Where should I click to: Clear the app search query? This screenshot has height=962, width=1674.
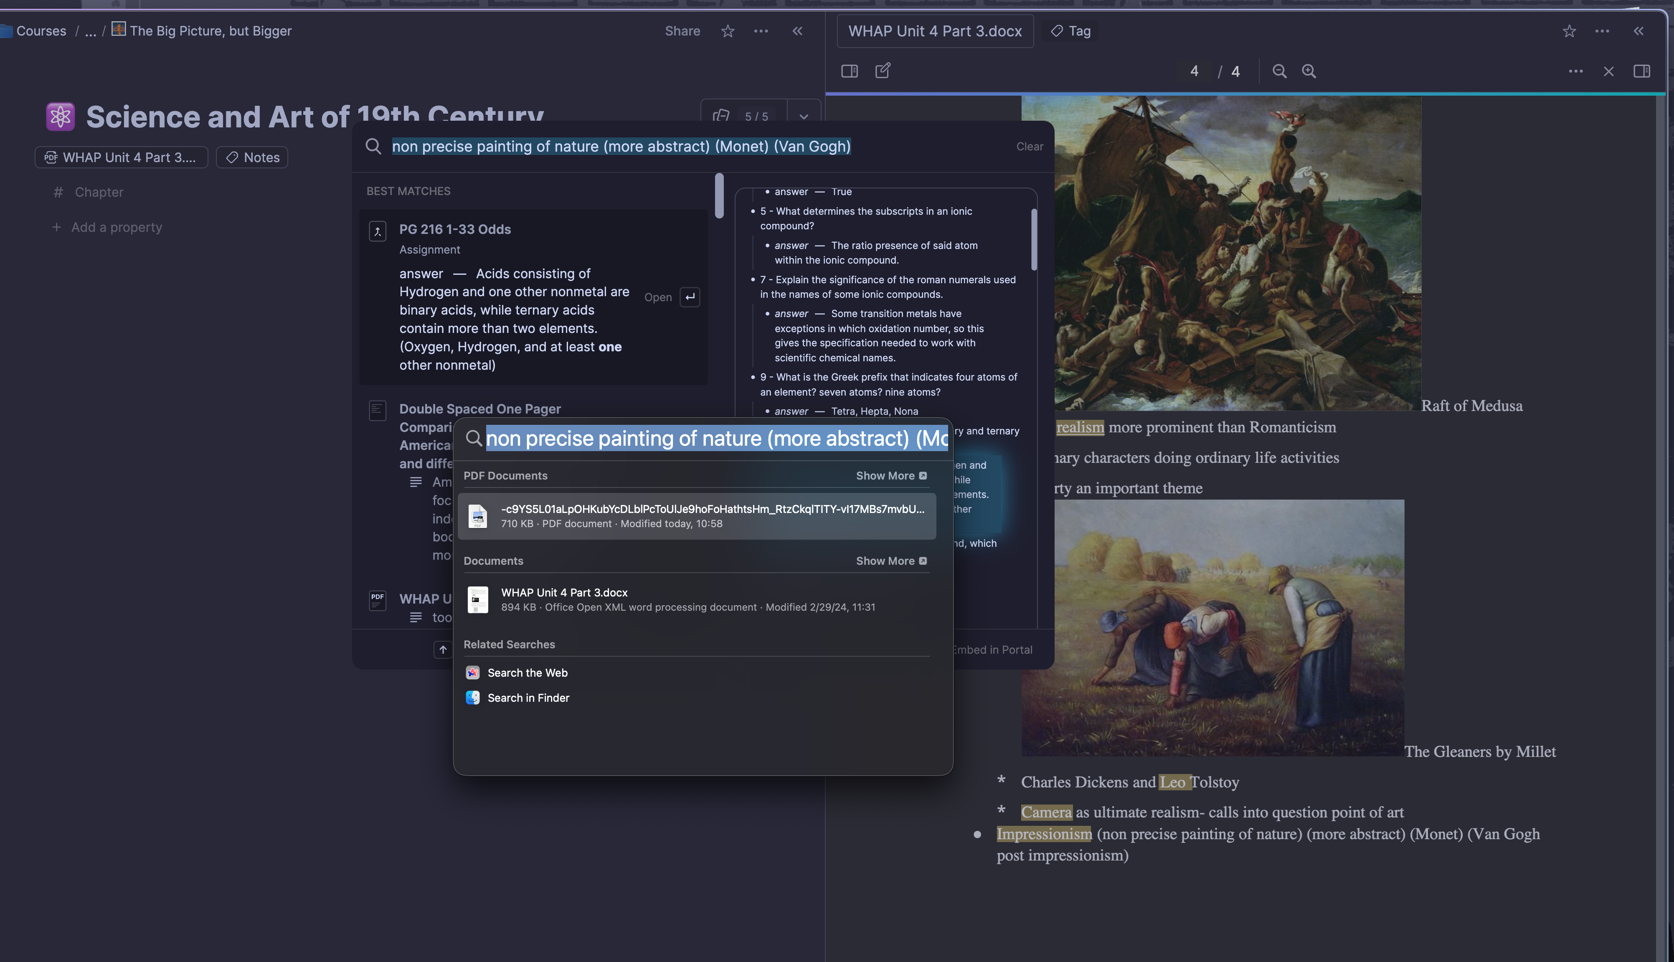pos(1030,147)
